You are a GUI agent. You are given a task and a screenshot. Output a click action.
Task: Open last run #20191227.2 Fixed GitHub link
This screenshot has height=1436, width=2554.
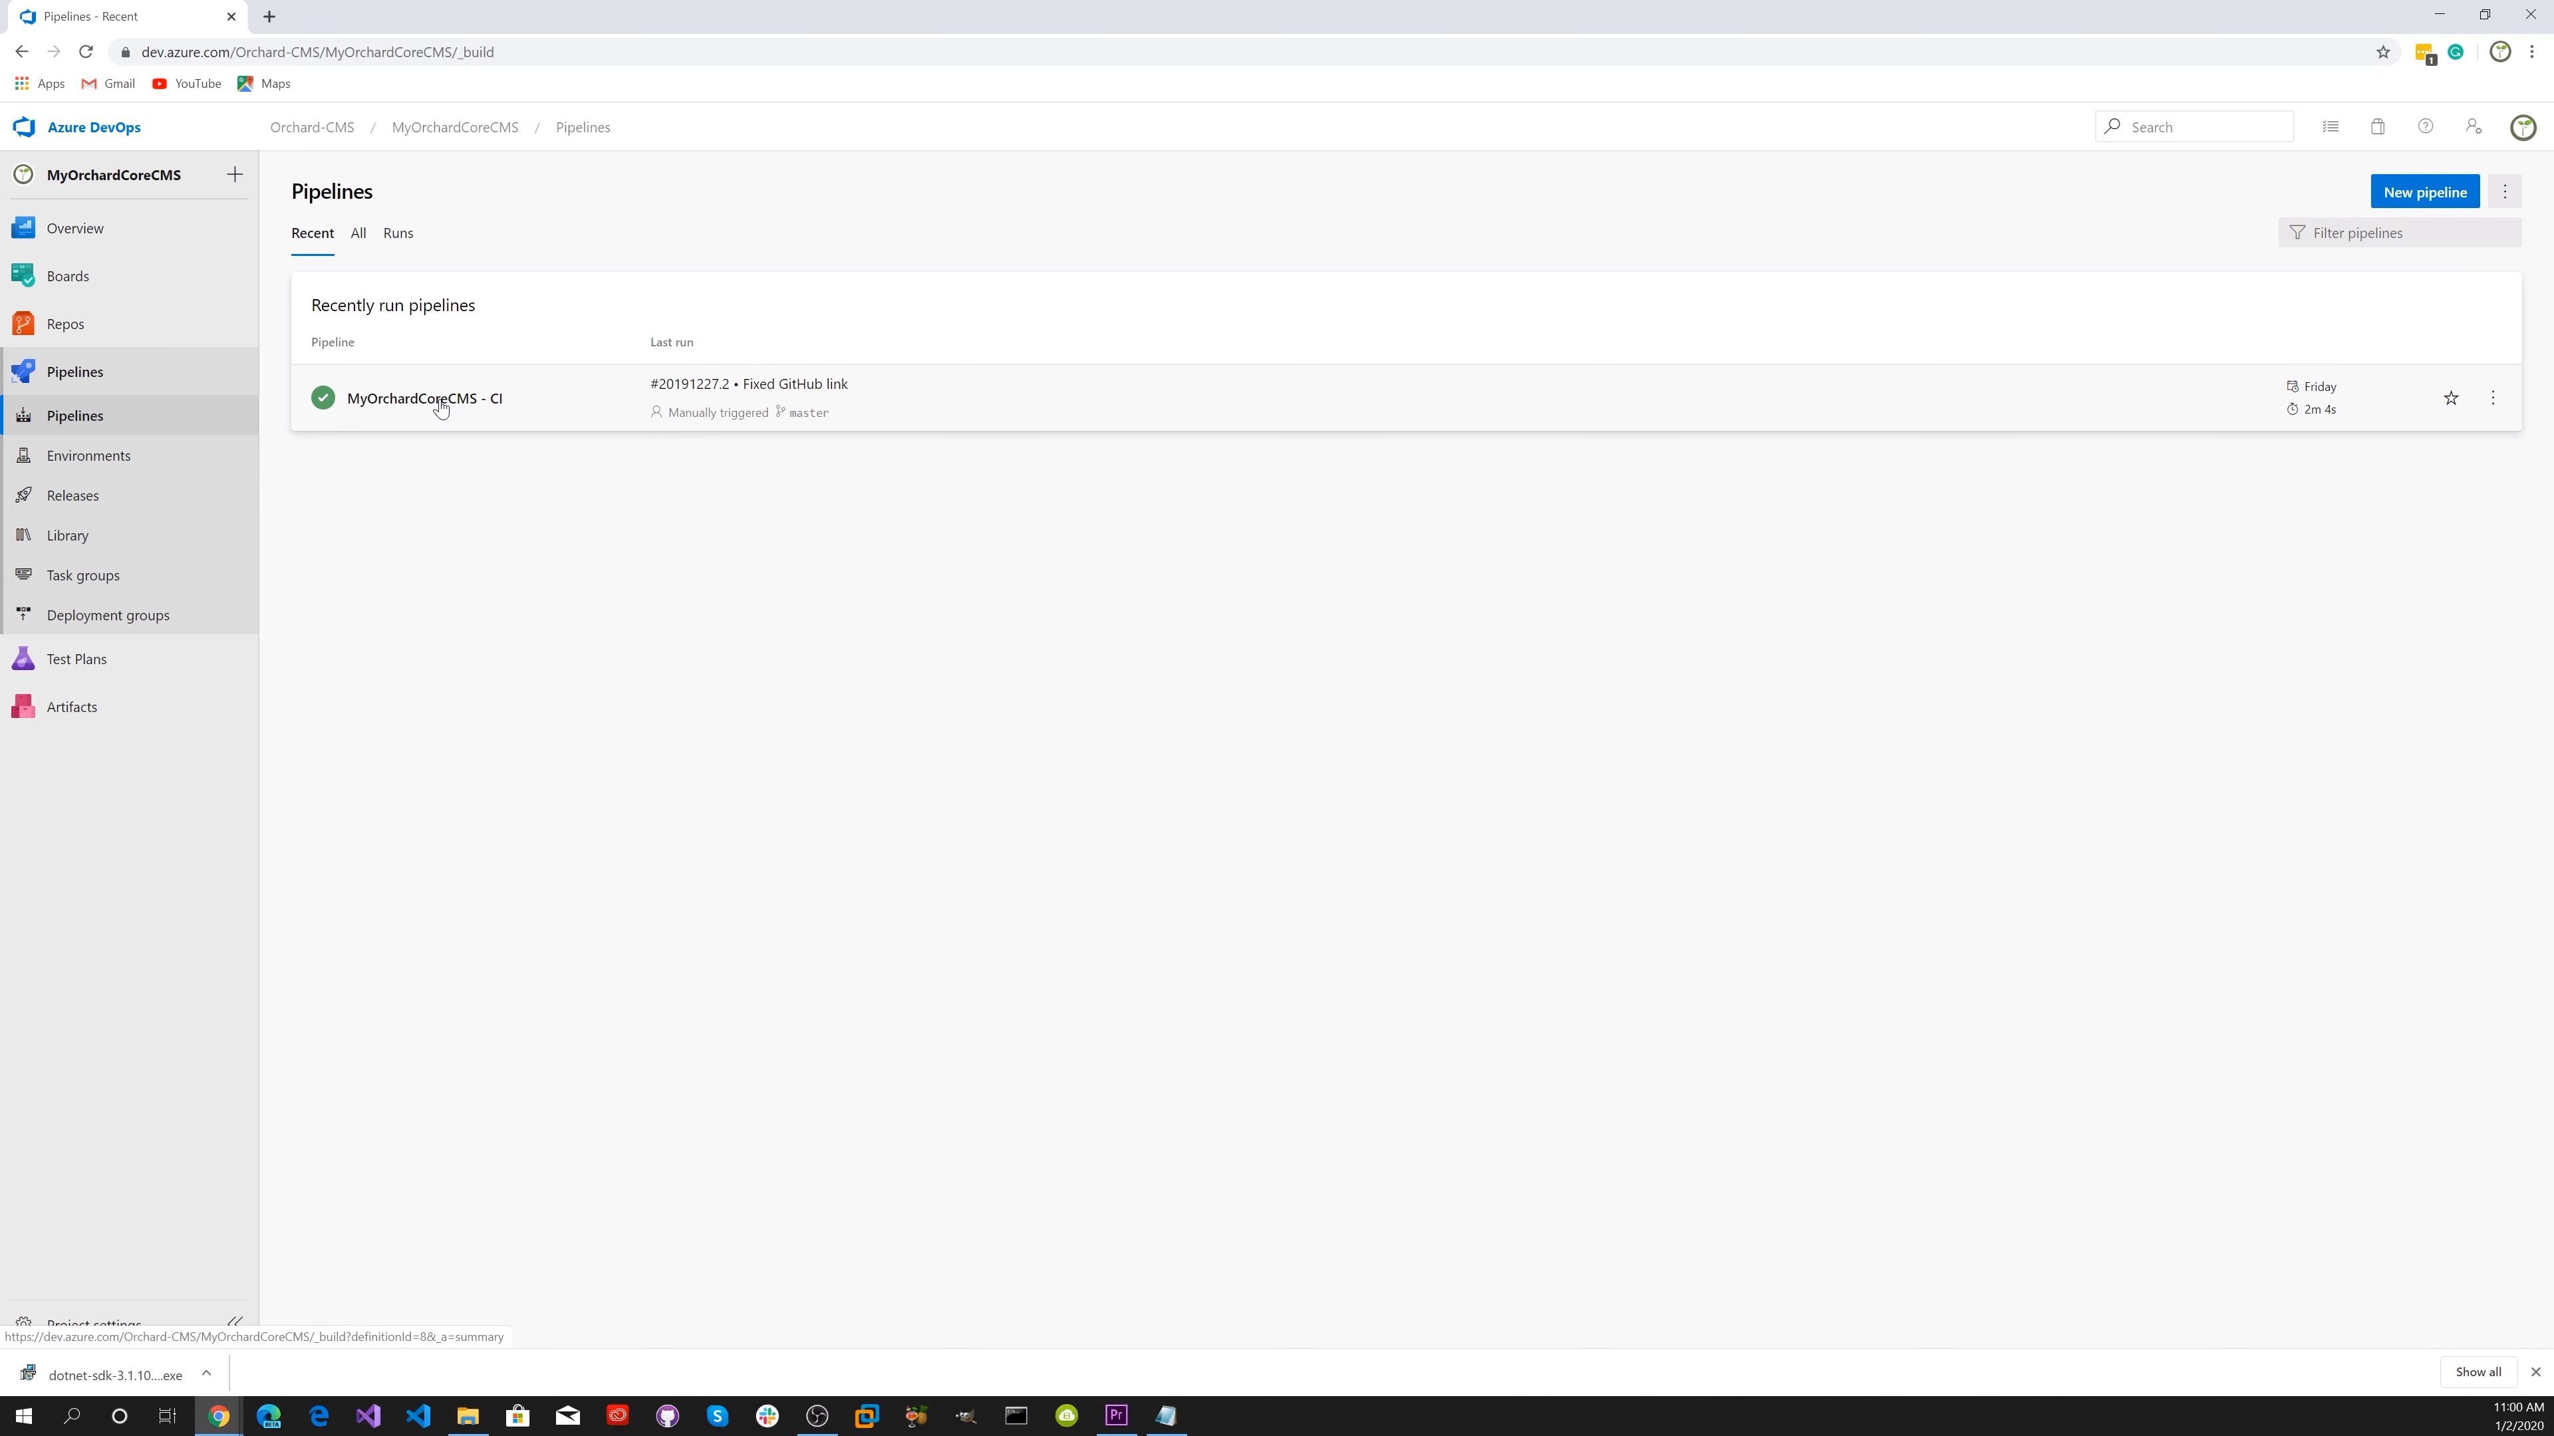(x=748, y=384)
